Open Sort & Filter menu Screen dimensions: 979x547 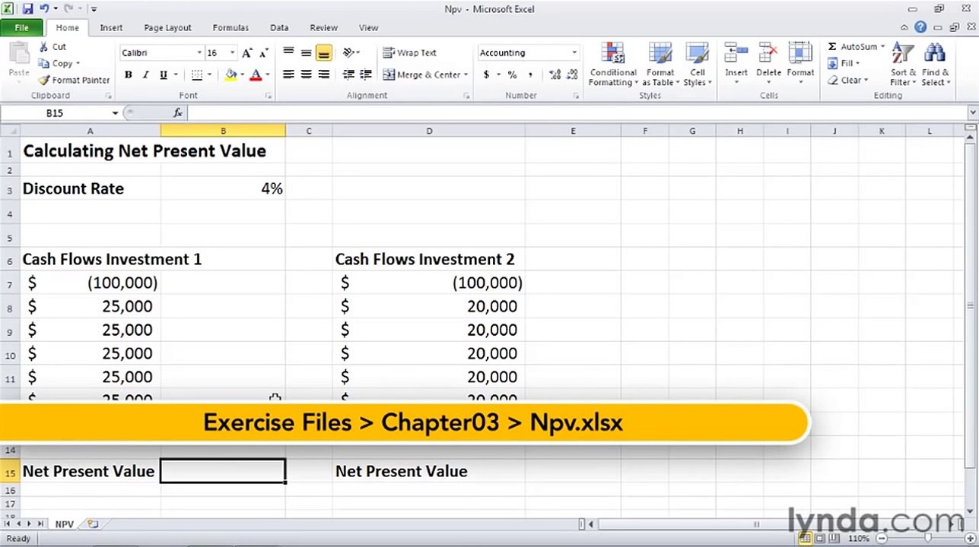tap(901, 64)
